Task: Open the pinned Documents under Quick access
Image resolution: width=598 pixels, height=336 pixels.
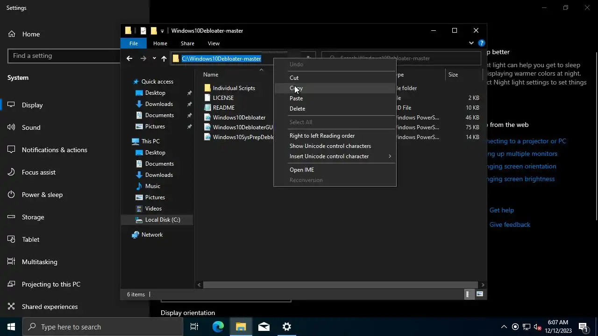Action: [159, 115]
